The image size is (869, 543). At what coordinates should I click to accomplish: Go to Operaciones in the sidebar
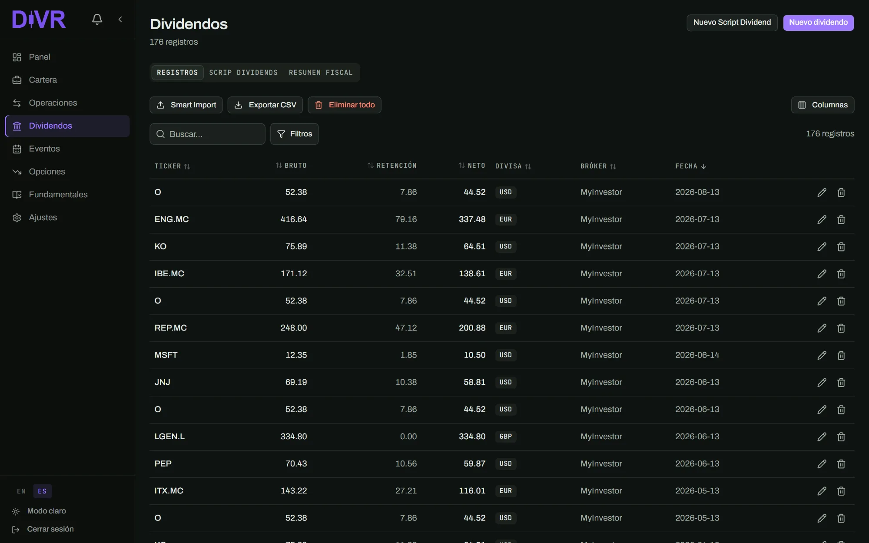click(x=67, y=103)
